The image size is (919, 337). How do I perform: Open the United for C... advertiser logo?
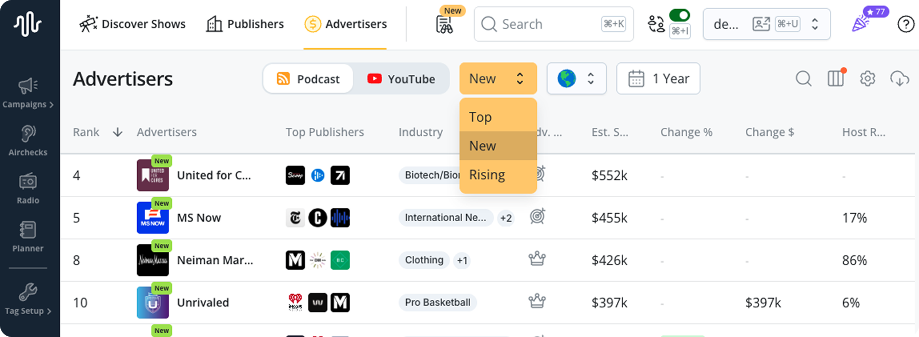(152, 175)
